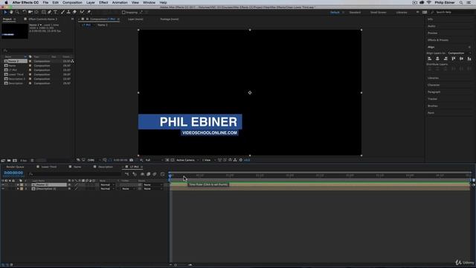Switch to the Lower Third timeline tab
The image size is (476, 268).
tap(49, 167)
